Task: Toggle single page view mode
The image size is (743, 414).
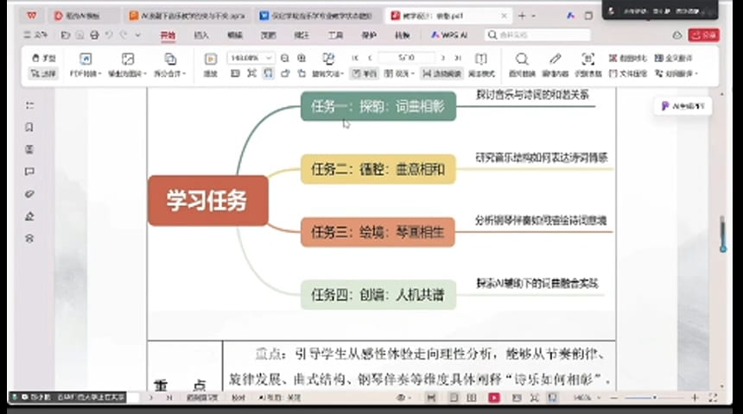Action: coord(365,73)
